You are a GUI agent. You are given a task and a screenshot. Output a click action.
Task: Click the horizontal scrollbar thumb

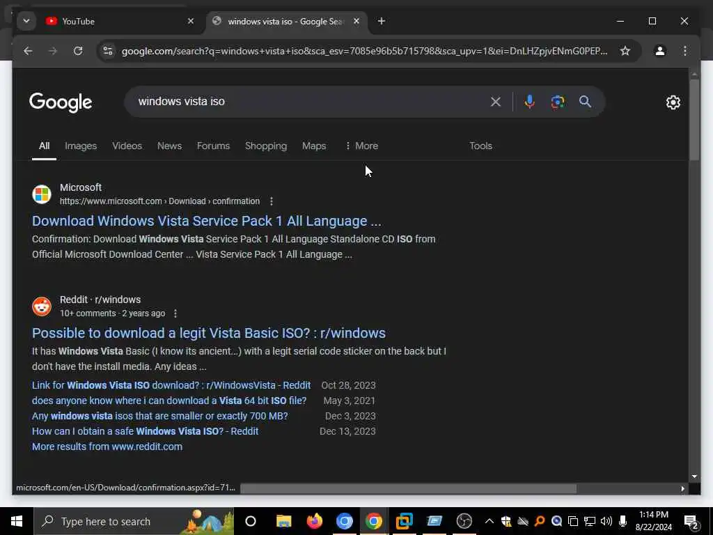[408, 488]
